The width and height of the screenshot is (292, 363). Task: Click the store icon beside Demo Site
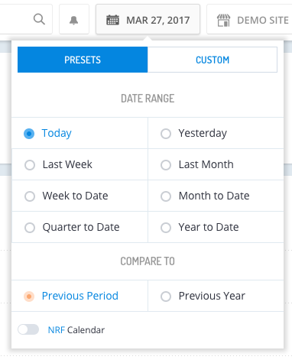coord(223,20)
